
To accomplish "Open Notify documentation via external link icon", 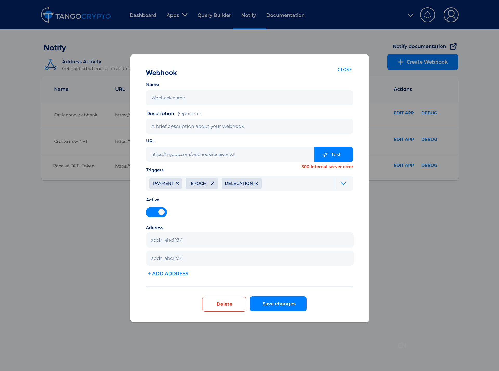I will (x=454, y=46).
